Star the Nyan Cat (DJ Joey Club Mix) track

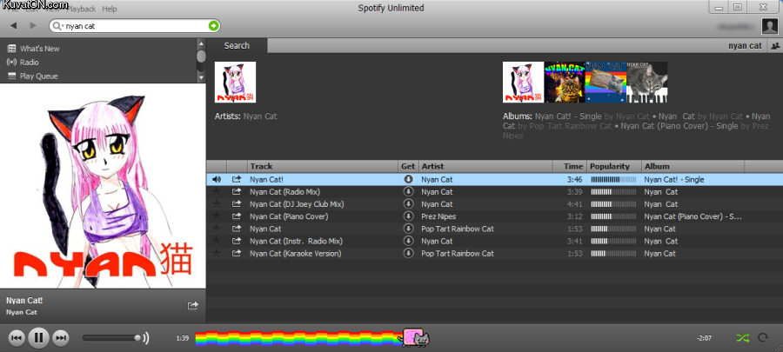click(216, 204)
